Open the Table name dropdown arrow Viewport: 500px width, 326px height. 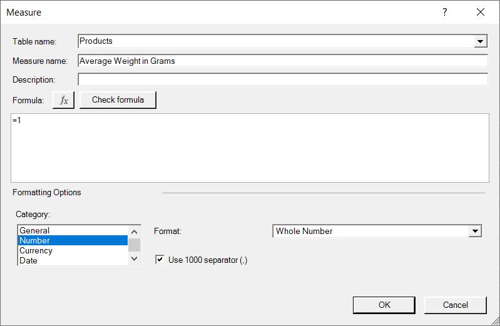[480, 41]
